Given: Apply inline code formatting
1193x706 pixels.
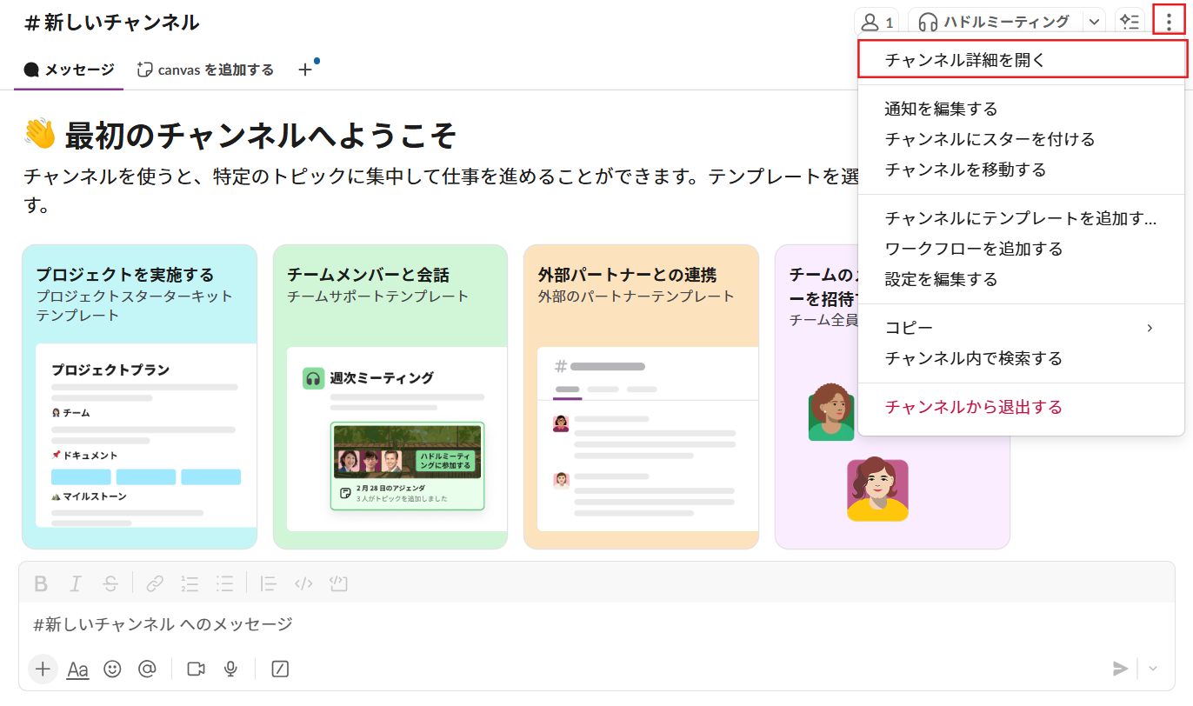Looking at the screenshot, I should (303, 583).
